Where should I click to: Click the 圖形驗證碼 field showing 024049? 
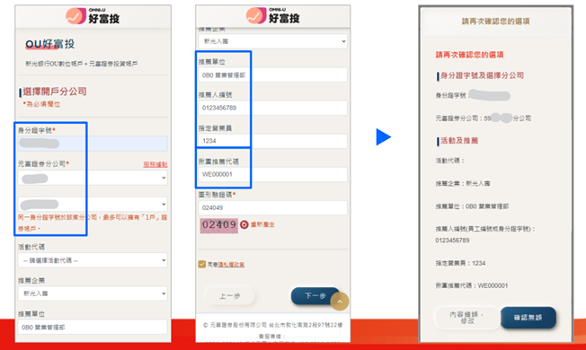[273, 207]
